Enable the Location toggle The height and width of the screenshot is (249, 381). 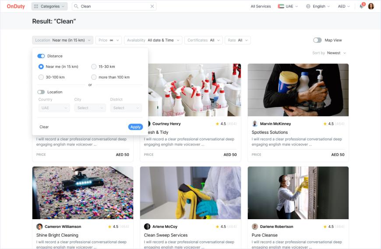click(x=41, y=92)
